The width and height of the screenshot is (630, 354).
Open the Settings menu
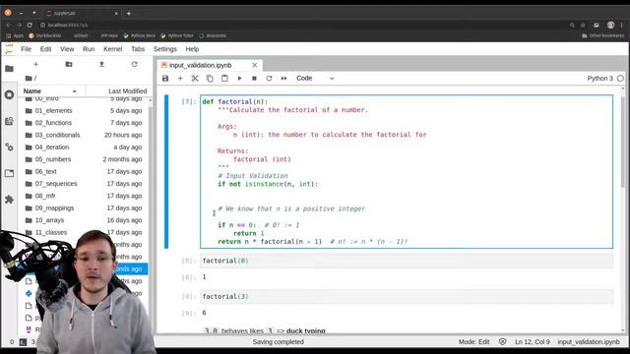click(165, 49)
